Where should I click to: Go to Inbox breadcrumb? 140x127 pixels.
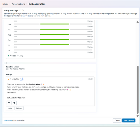coord(5,4)
